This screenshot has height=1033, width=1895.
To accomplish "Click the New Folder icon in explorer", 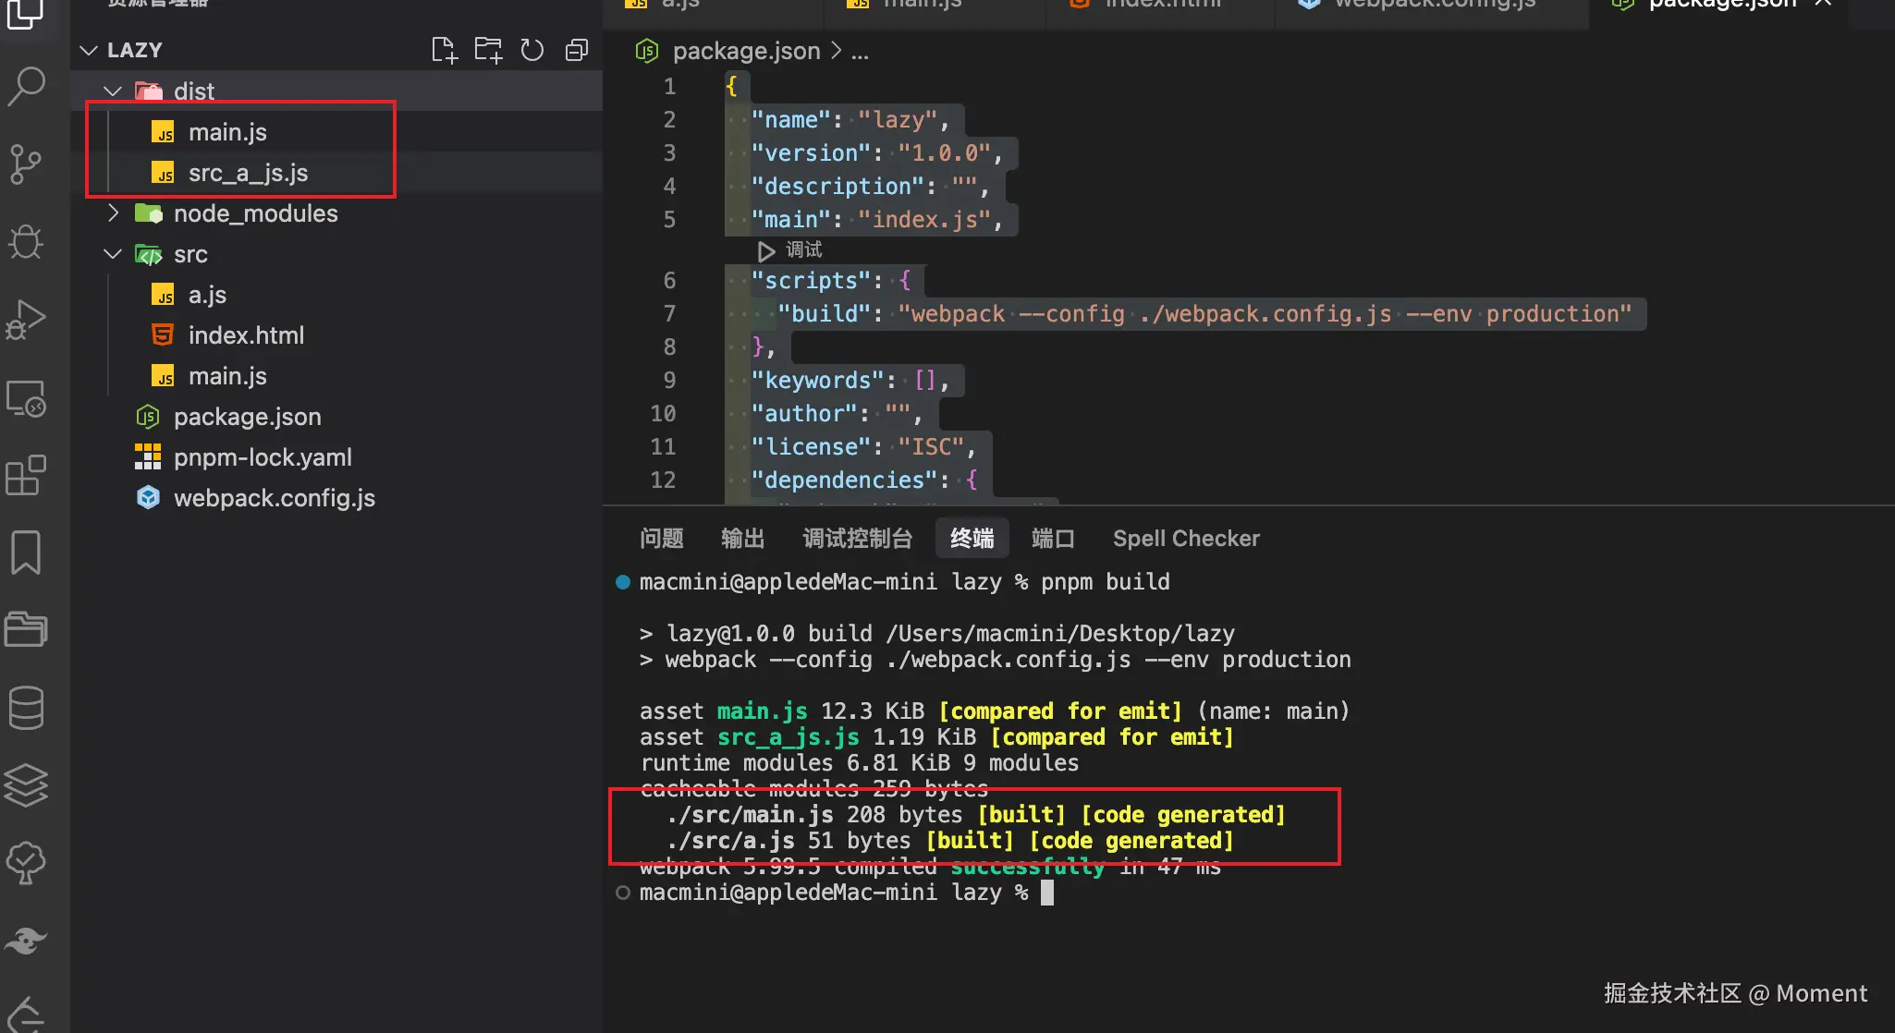I will click(488, 50).
